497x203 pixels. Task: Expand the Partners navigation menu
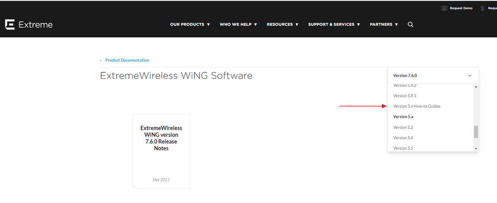click(x=383, y=24)
